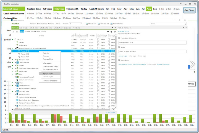Click the next chart arrow on right
Screen dimensions: 199x133
[x=193, y=64]
